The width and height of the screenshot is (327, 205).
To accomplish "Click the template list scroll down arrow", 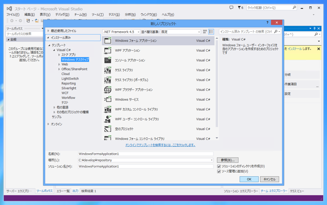I will click(x=217, y=138).
